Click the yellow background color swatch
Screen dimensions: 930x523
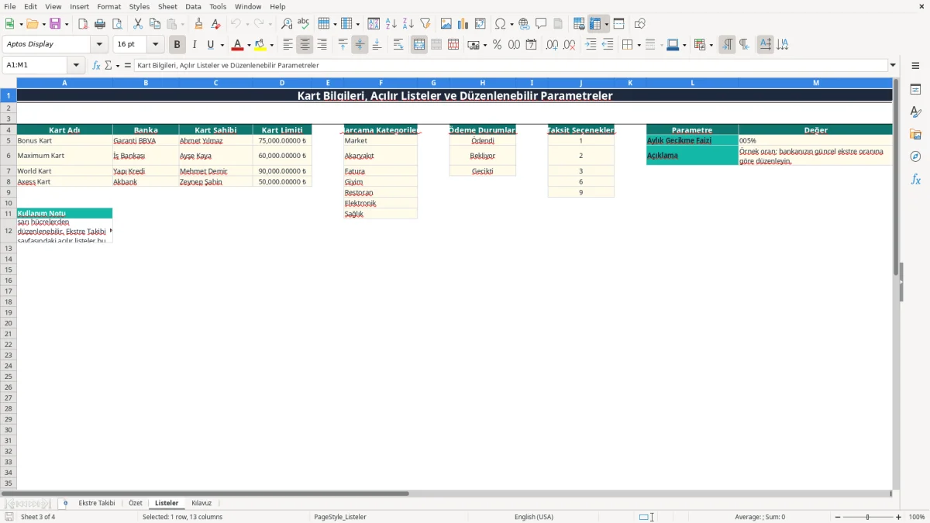tap(260, 45)
